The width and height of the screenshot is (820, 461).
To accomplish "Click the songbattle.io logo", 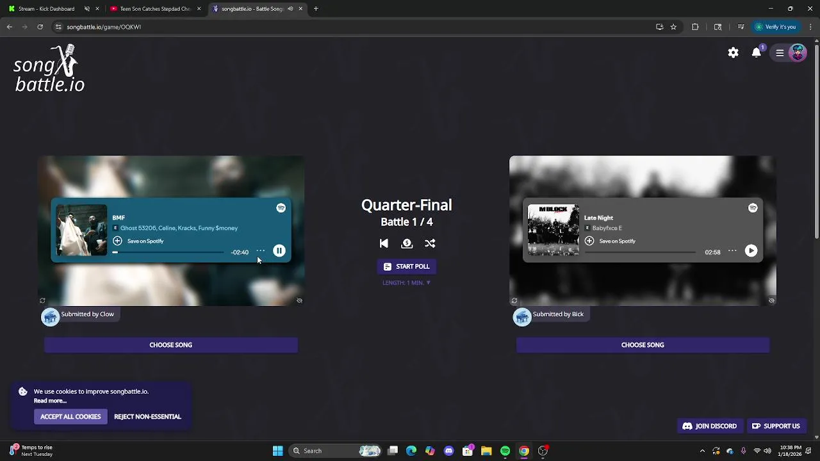I will pos(49,69).
